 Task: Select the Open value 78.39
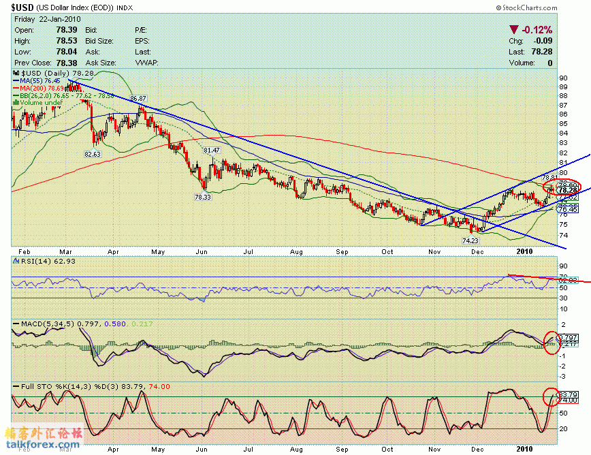(x=67, y=30)
